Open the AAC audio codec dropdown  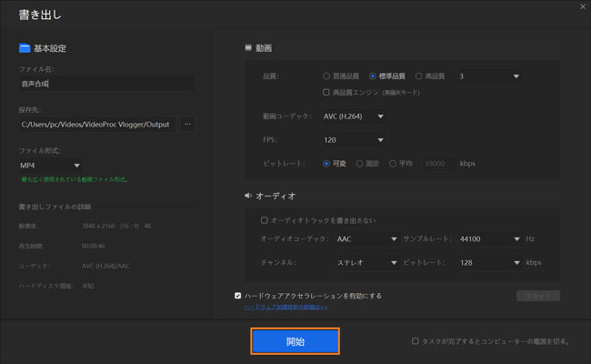tap(366, 238)
